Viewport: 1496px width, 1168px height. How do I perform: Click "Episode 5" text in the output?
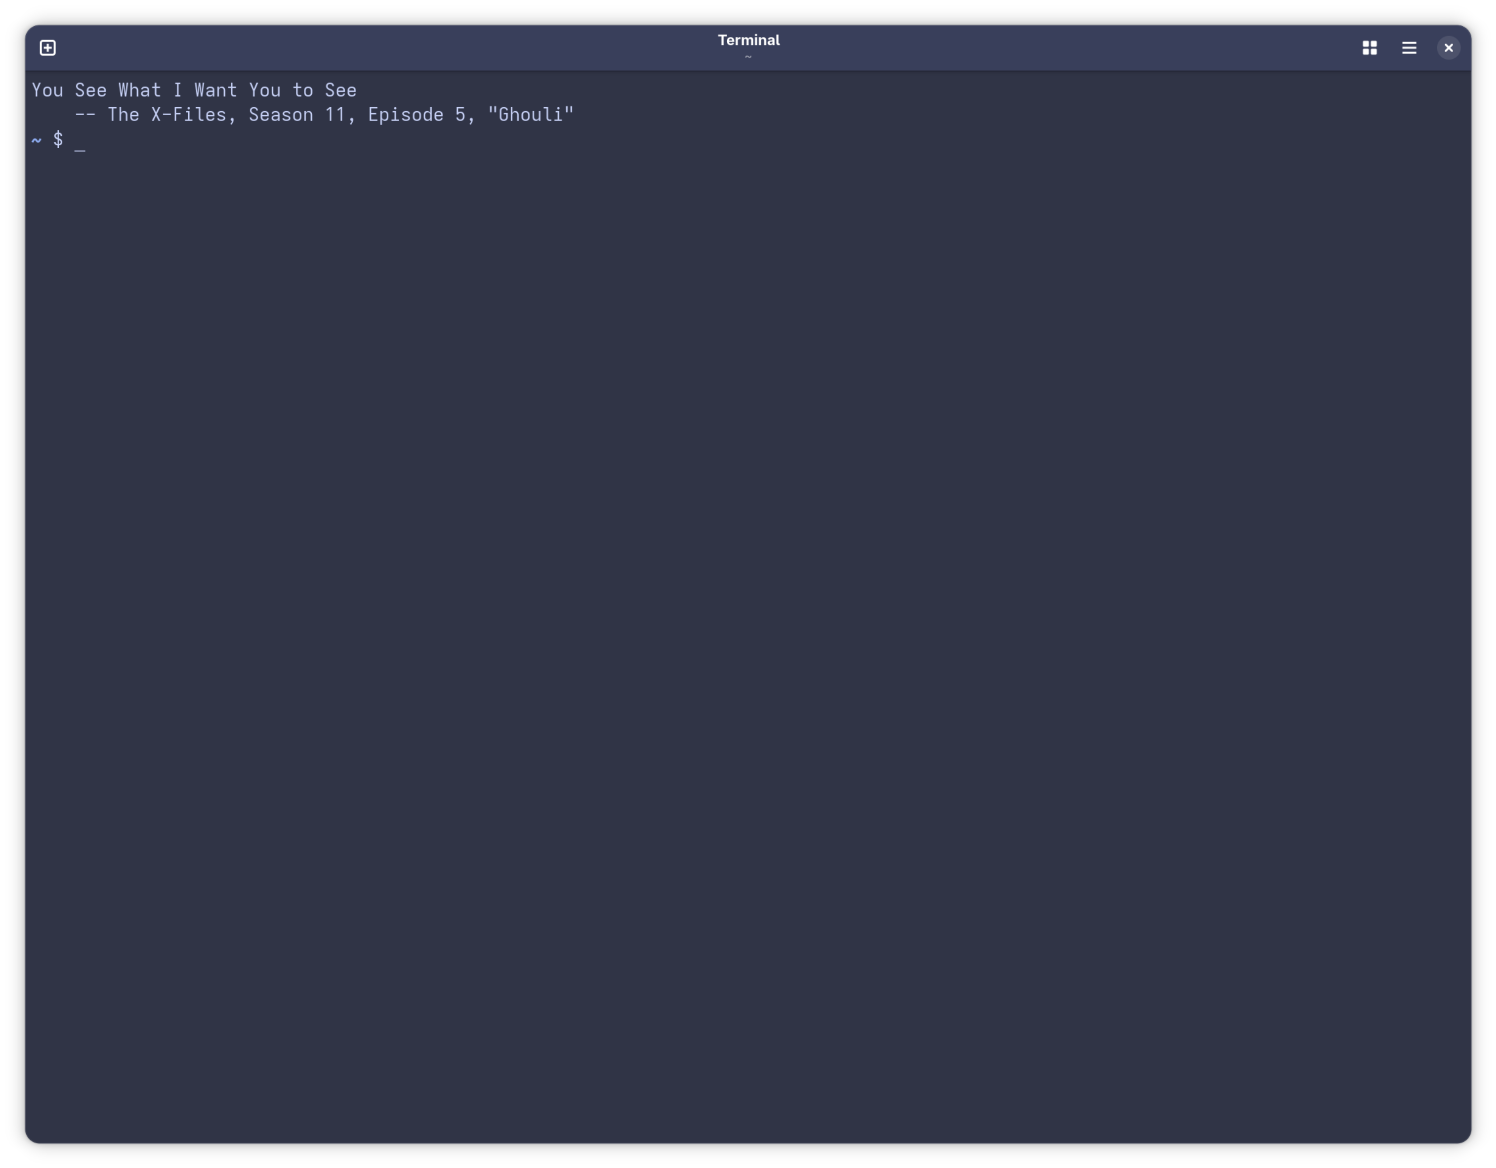417,115
